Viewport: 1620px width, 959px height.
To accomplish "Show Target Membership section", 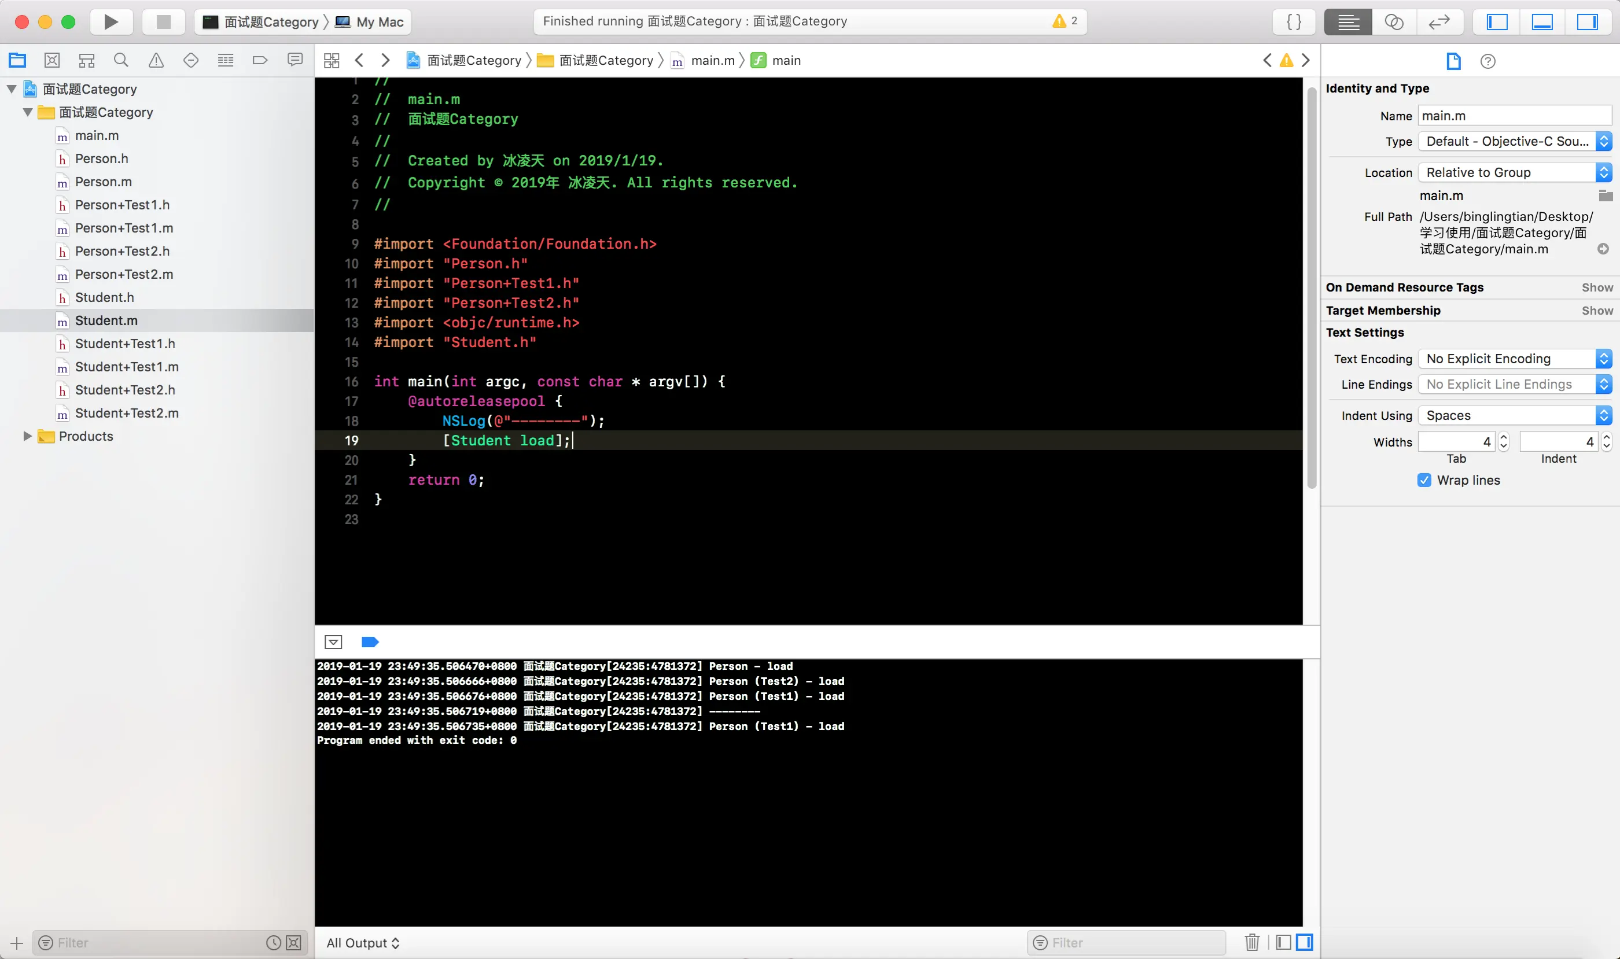I will pyautogui.click(x=1597, y=311).
